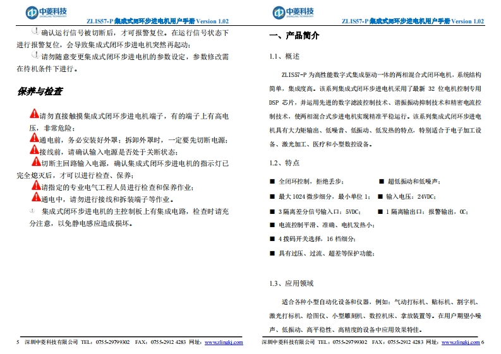501x354 pixels.
Task: Click the bullet square before 超低振动和低噪声
Action: click(381, 181)
